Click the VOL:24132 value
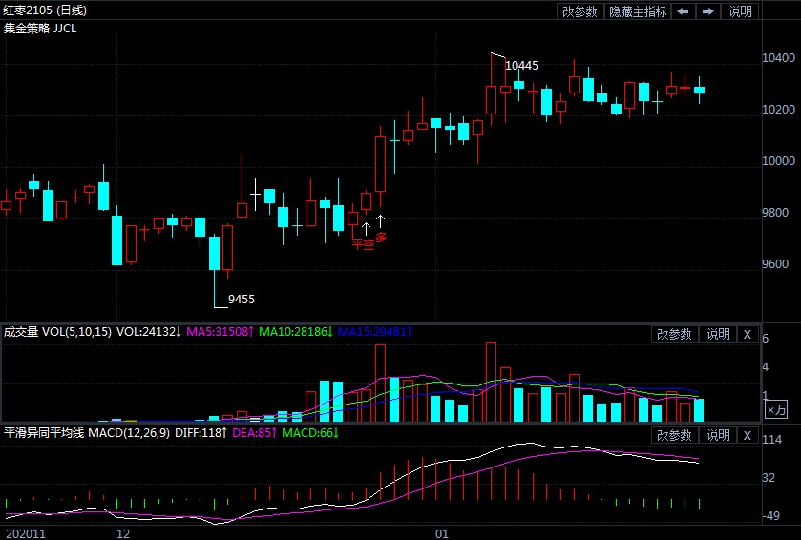This screenshot has width=801, height=540. point(149,332)
